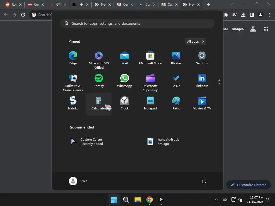Open Microsoft Clipchamp
Viewport: 275px width, 206px height.
tap(150, 83)
